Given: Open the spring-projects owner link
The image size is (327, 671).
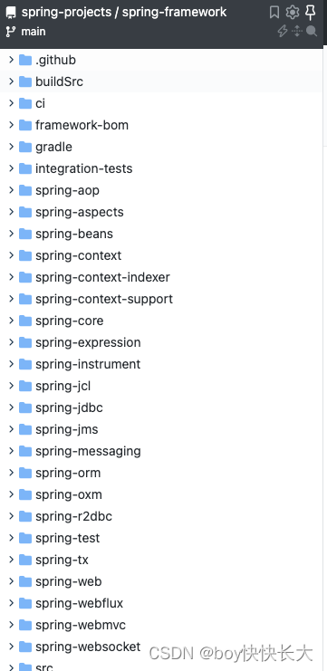Looking at the screenshot, I should (x=66, y=12).
